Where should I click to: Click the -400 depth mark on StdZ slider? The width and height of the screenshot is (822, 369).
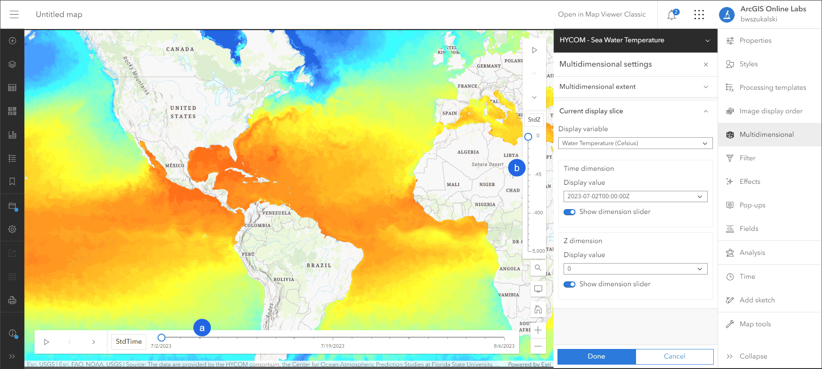point(538,213)
